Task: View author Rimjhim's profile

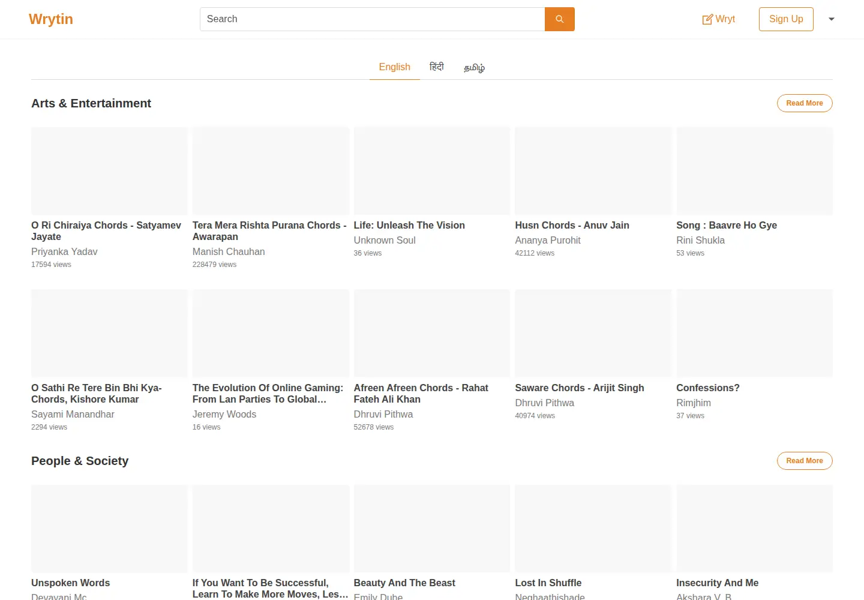Action: [694, 403]
